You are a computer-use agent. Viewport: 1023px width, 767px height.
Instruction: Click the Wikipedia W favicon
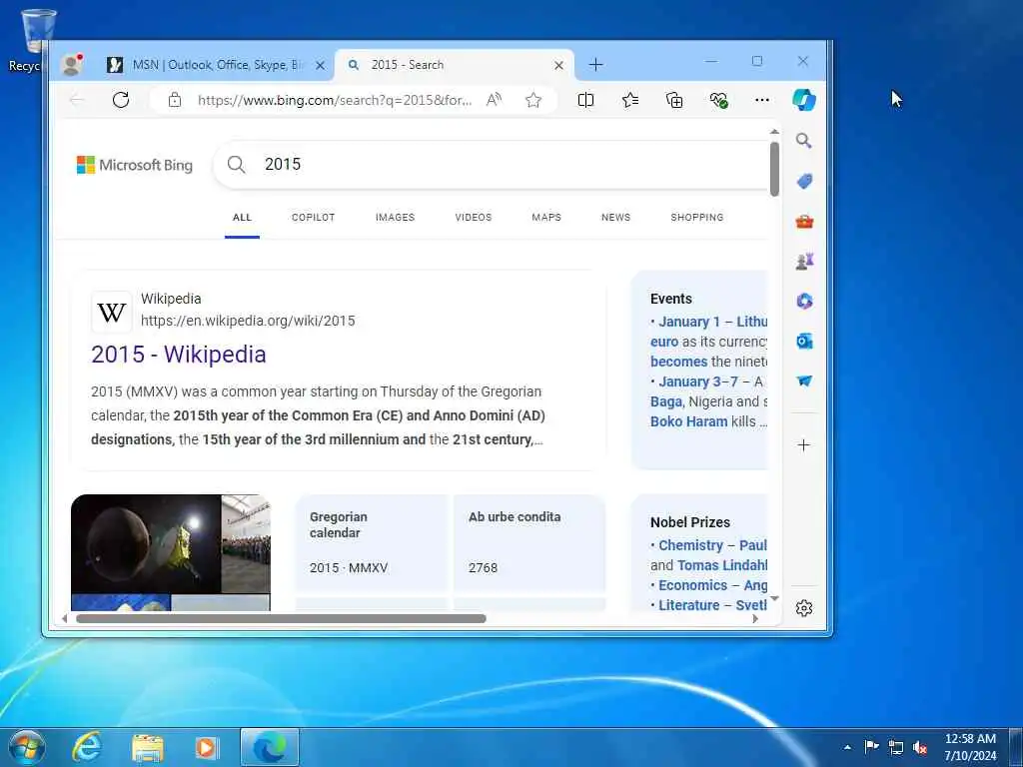click(112, 313)
